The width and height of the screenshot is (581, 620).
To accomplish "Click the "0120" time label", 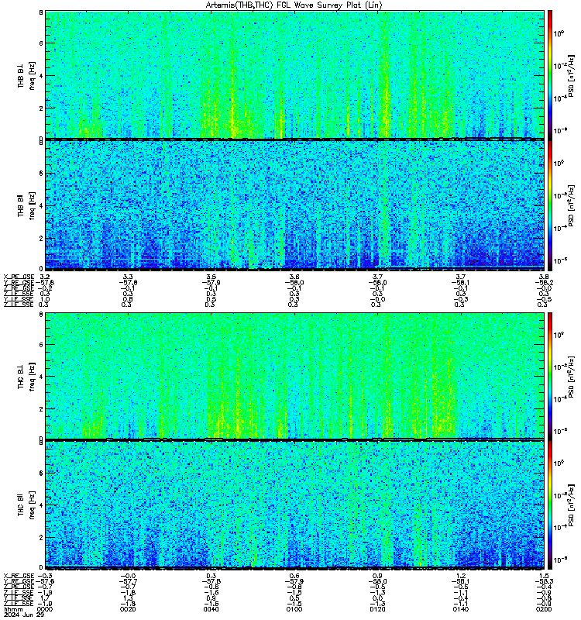I will pos(377,609).
